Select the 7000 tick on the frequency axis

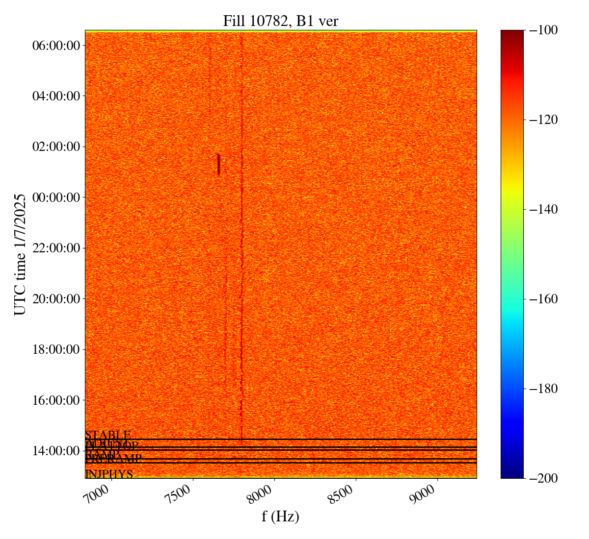[x=99, y=494]
